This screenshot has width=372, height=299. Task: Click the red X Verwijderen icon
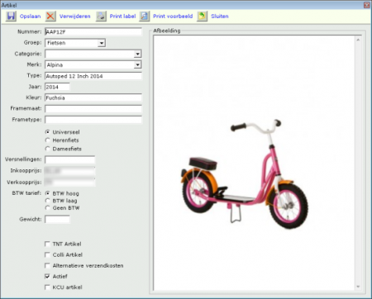pos(50,17)
